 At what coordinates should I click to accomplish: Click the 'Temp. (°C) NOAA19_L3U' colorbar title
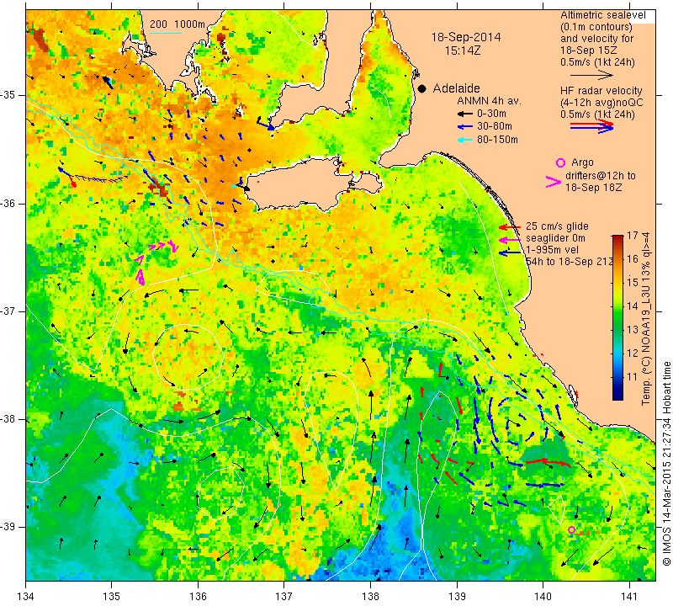click(646, 319)
